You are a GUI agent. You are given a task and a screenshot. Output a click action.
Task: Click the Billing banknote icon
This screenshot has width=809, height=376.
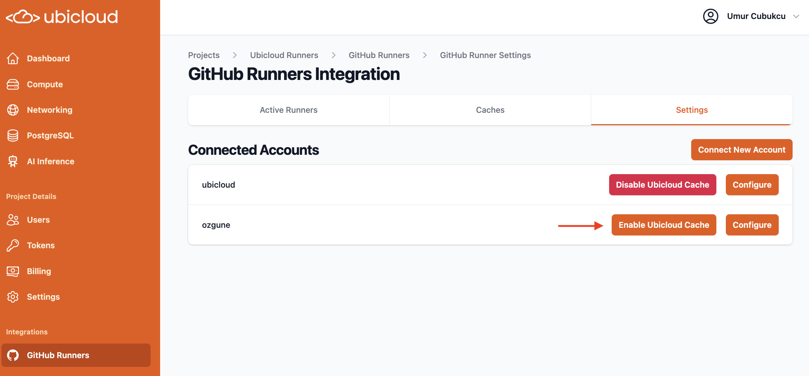pos(13,271)
